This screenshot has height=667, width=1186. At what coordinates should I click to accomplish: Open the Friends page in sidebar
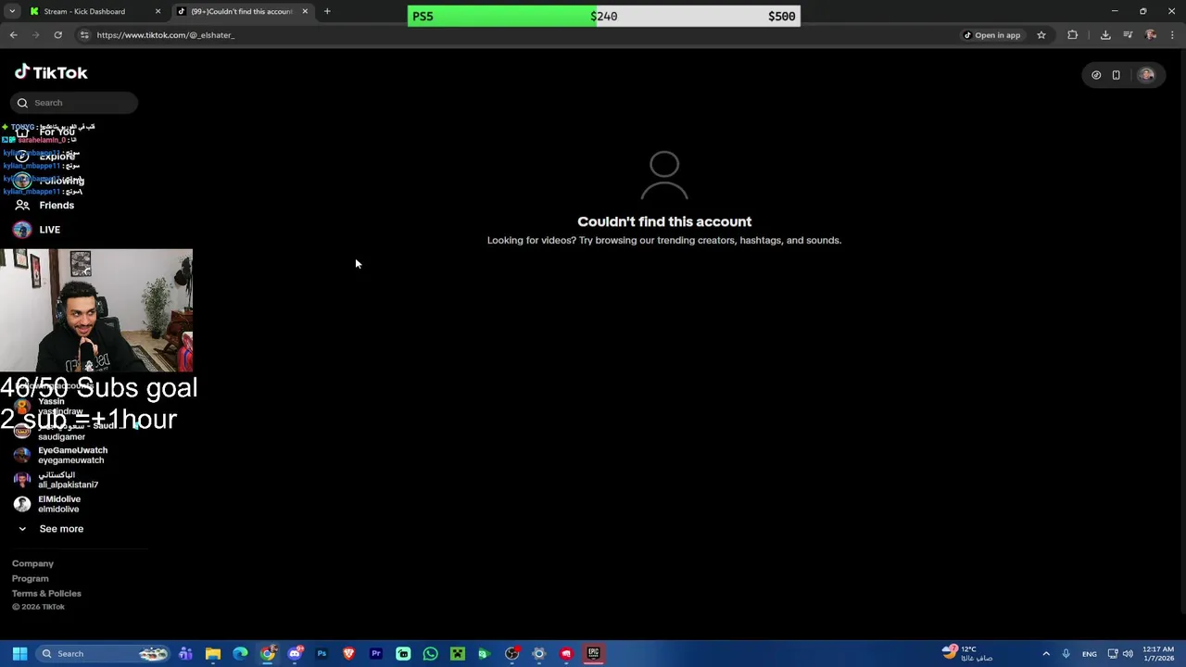pos(57,206)
